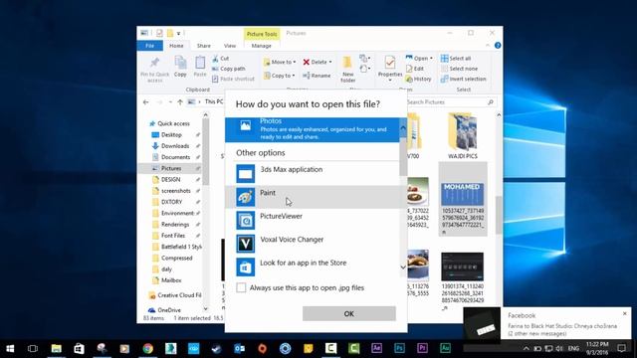
Task: Open the Windows Start menu
Action: pyautogui.click(x=10, y=348)
